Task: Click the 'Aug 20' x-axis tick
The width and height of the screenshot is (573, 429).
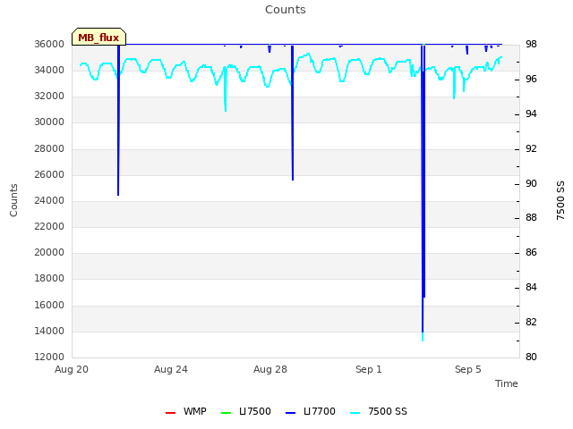Action: click(x=72, y=369)
